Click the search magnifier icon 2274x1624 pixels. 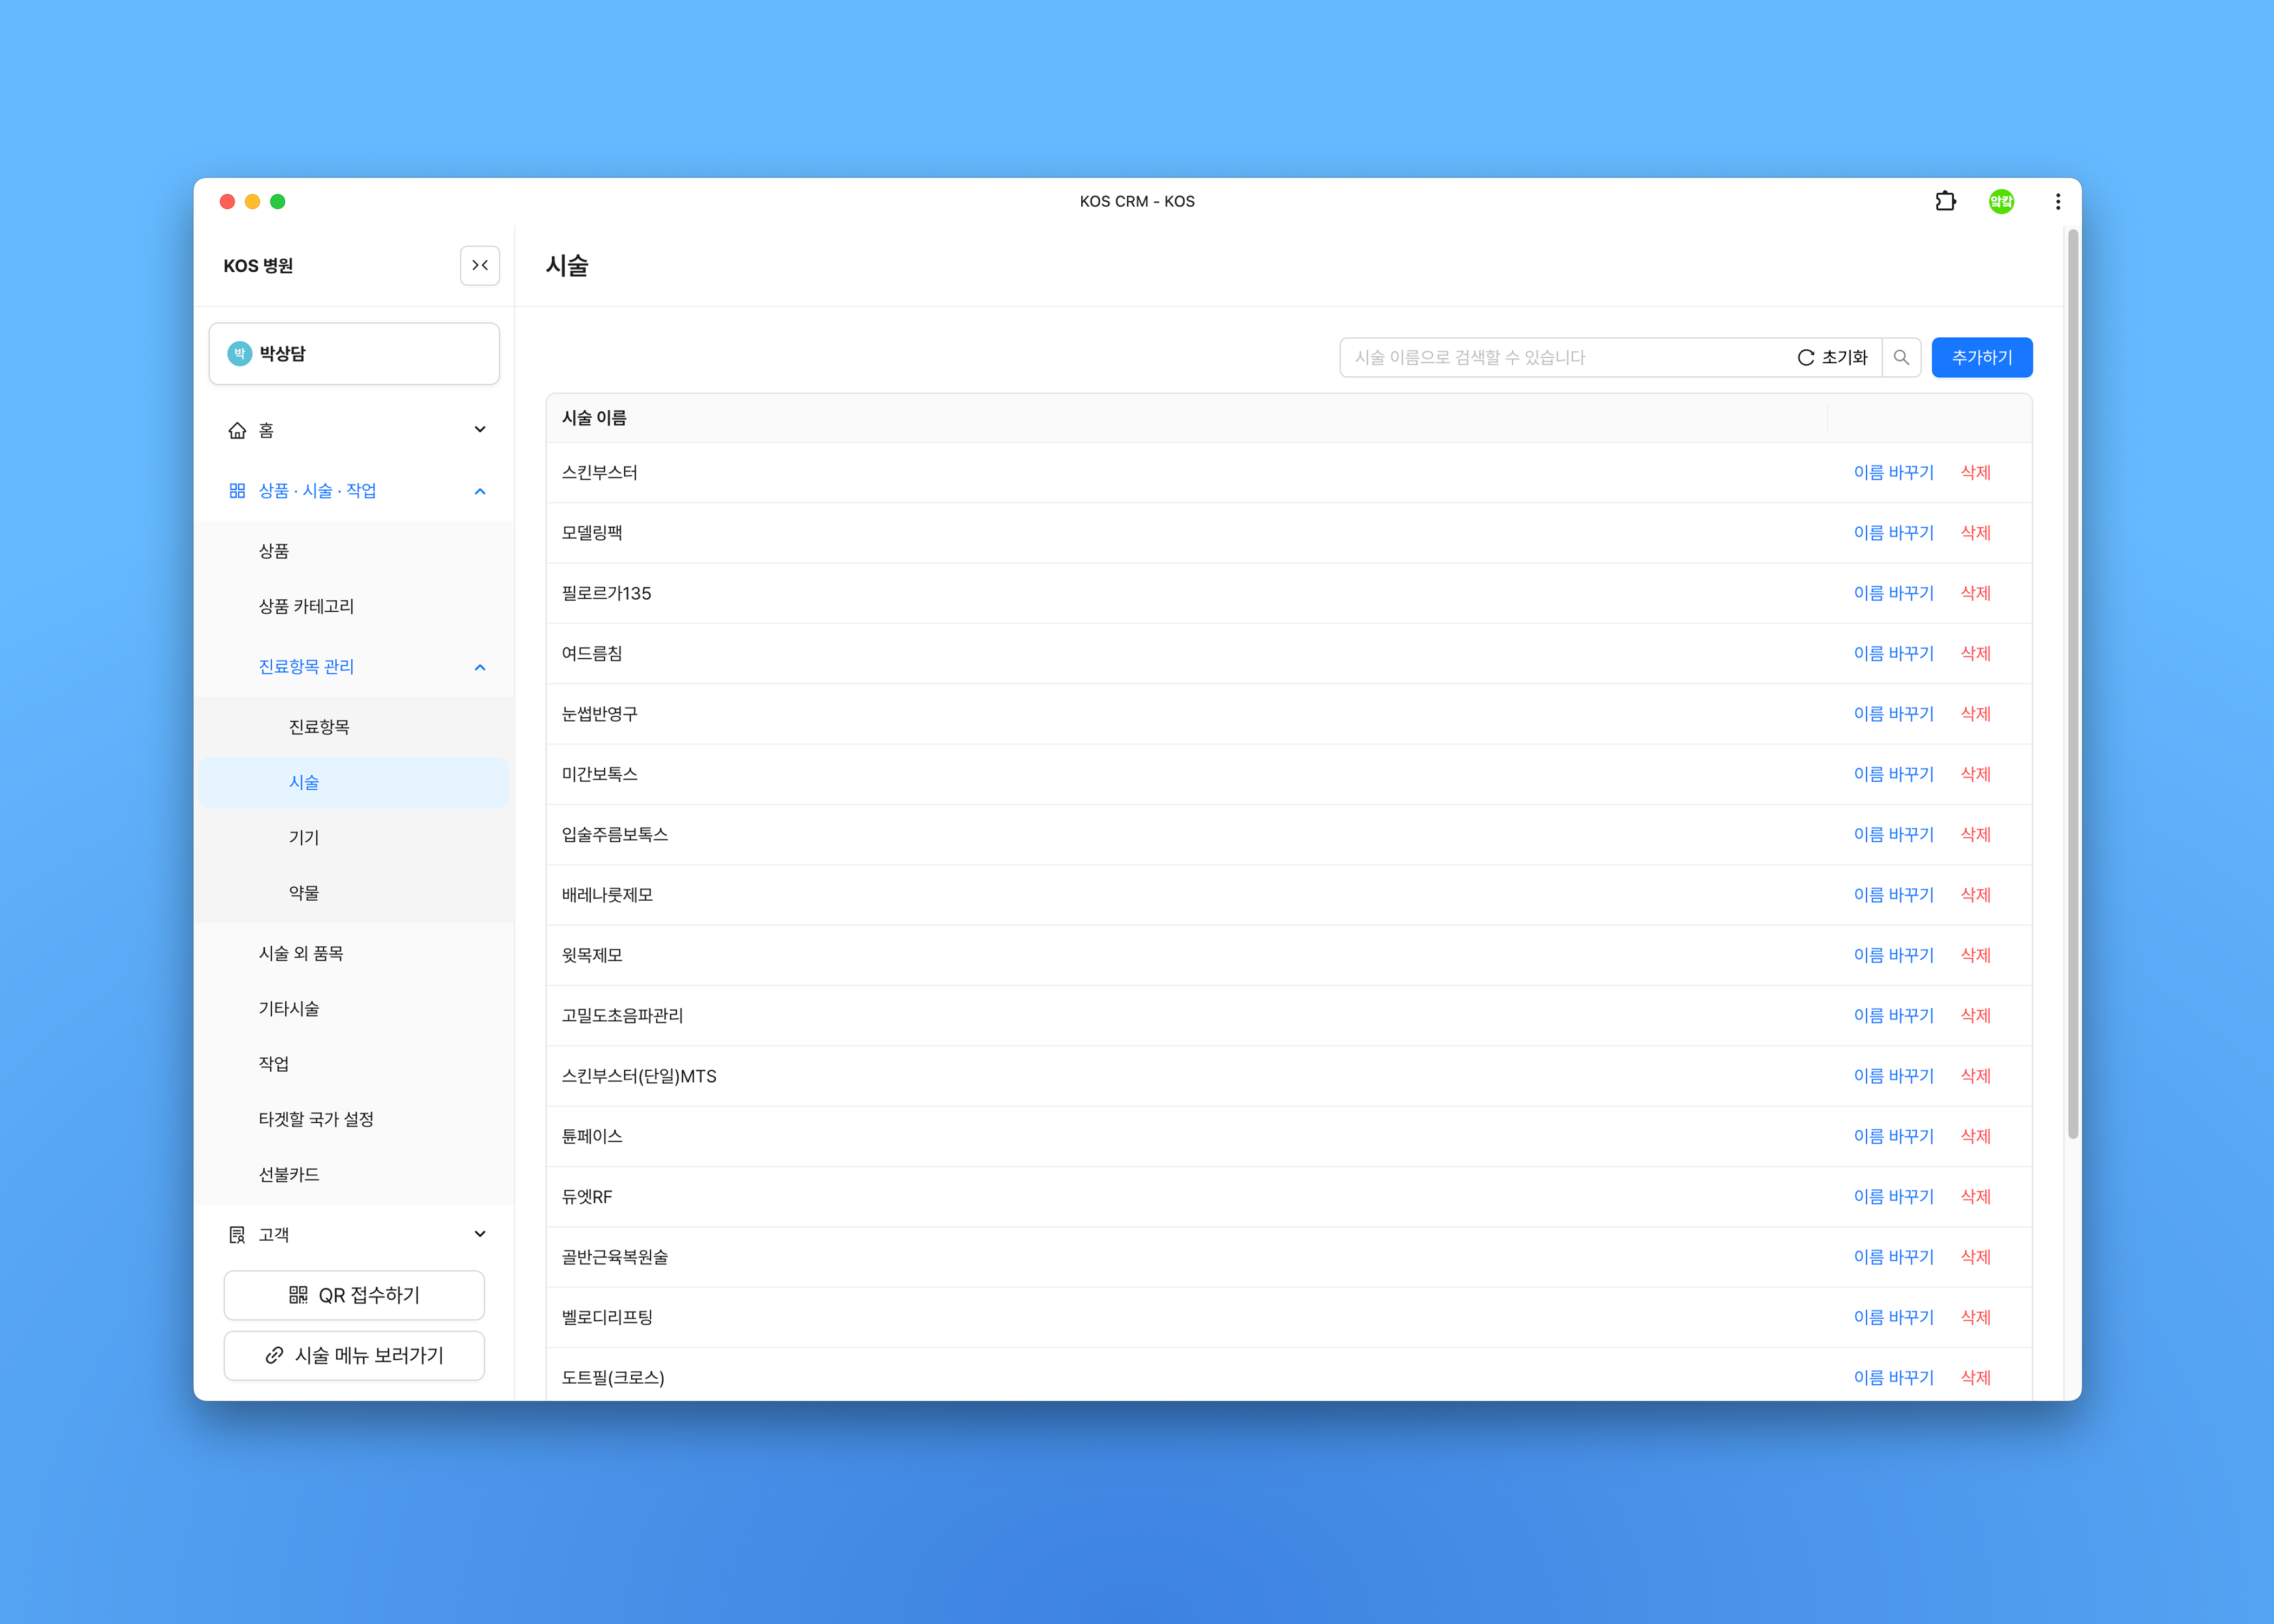(x=1901, y=358)
